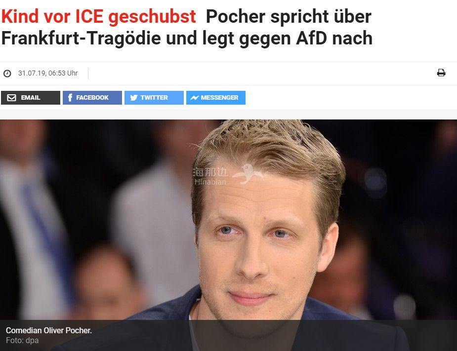This screenshot has height=351, width=457.
Task: Click the Facebook f logo icon
Action: click(70, 98)
